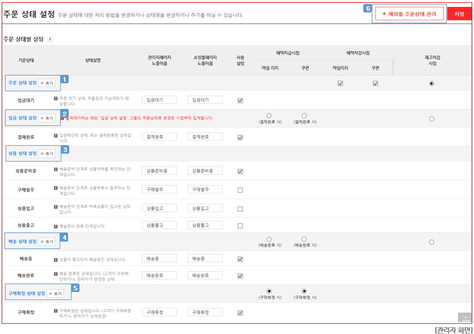The image size is (474, 334).
Task: Enable 사용설정 for the 구매발주 row
Action: tap(240, 190)
